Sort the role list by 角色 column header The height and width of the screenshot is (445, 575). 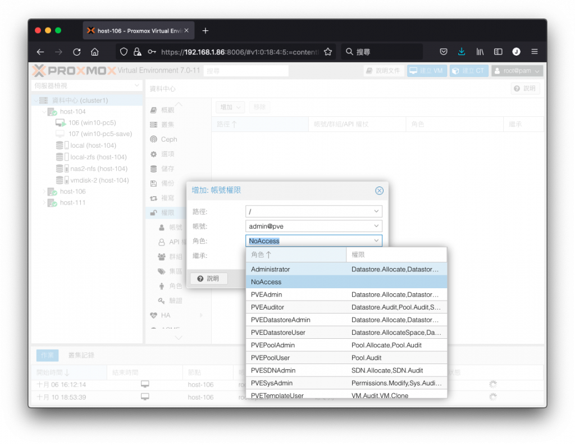(x=296, y=255)
